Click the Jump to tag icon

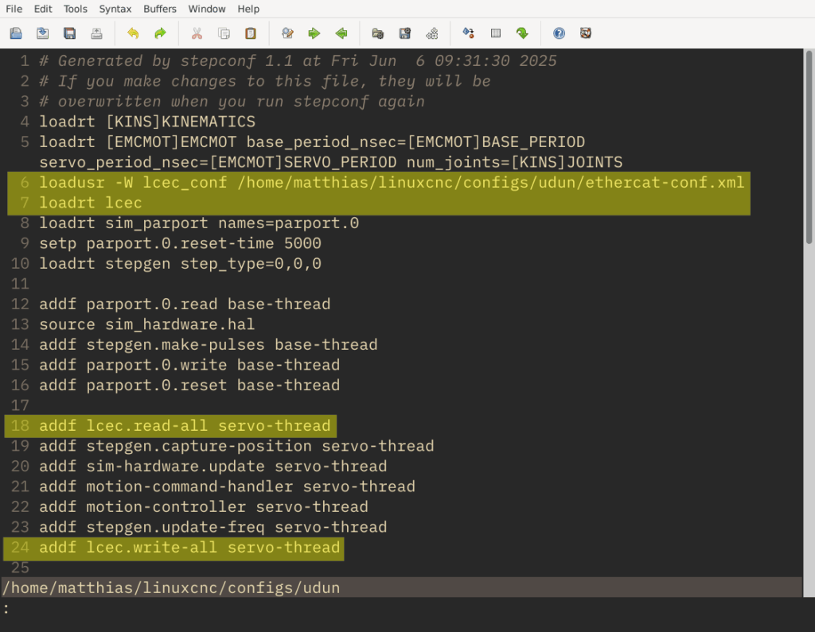(522, 33)
